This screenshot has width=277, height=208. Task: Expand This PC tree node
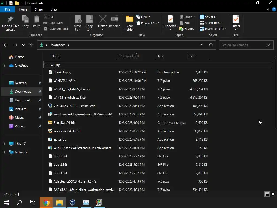[x=4, y=144]
